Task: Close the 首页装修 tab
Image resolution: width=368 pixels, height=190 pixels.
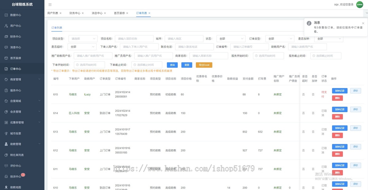Action: pos(127,13)
